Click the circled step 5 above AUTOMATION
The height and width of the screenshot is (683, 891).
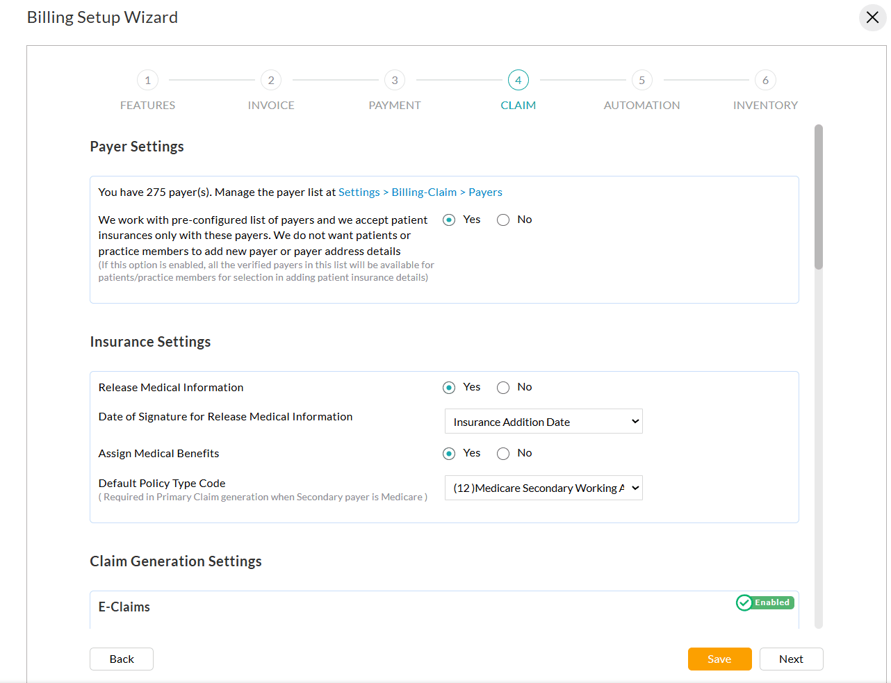click(x=641, y=79)
